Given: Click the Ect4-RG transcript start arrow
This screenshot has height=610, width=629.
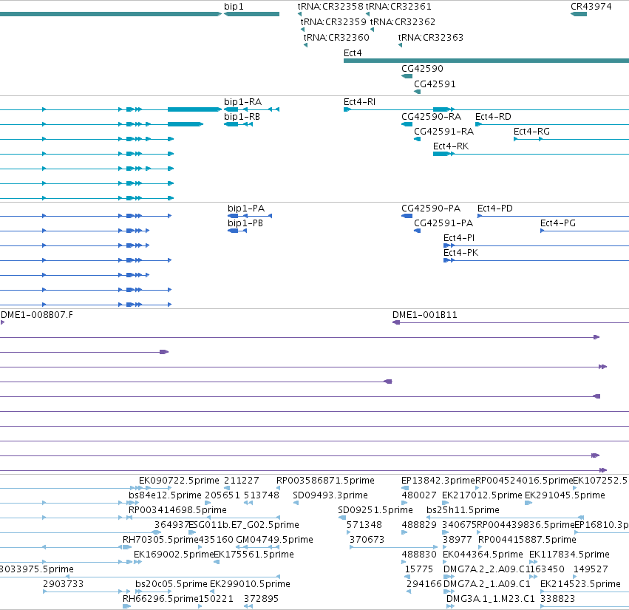Looking at the screenshot, I should click(516, 139).
